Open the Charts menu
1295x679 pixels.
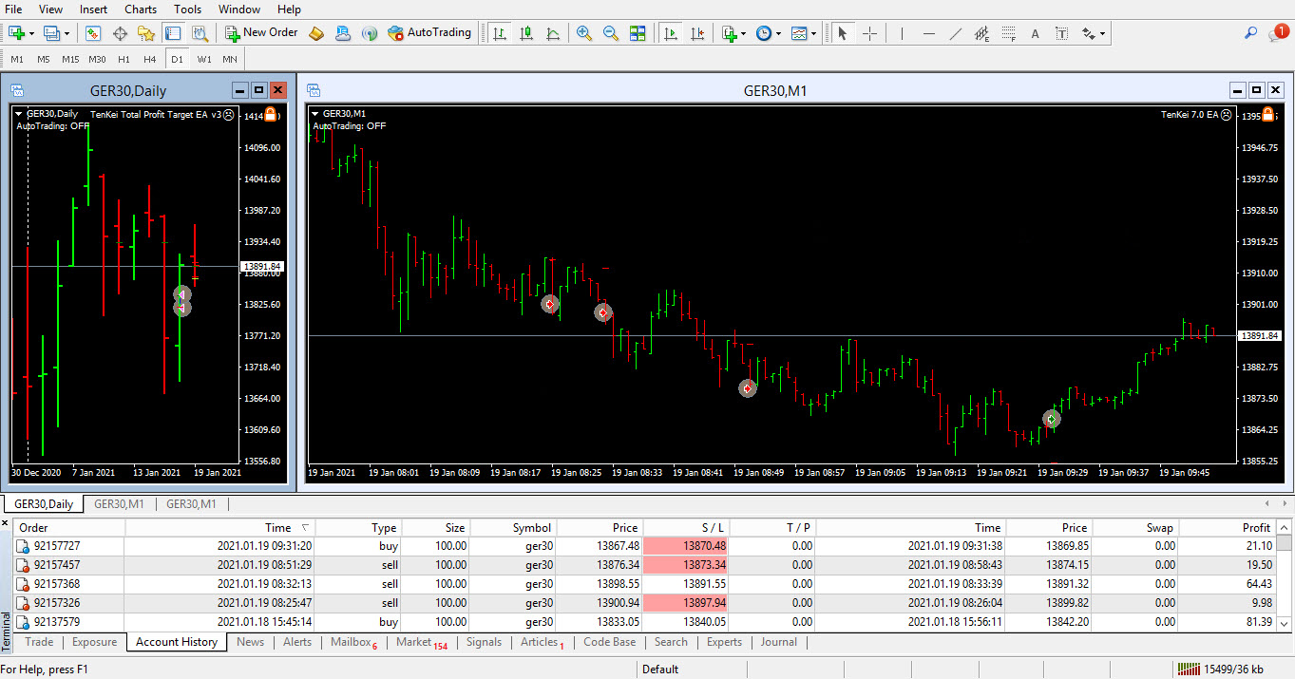(141, 9)
